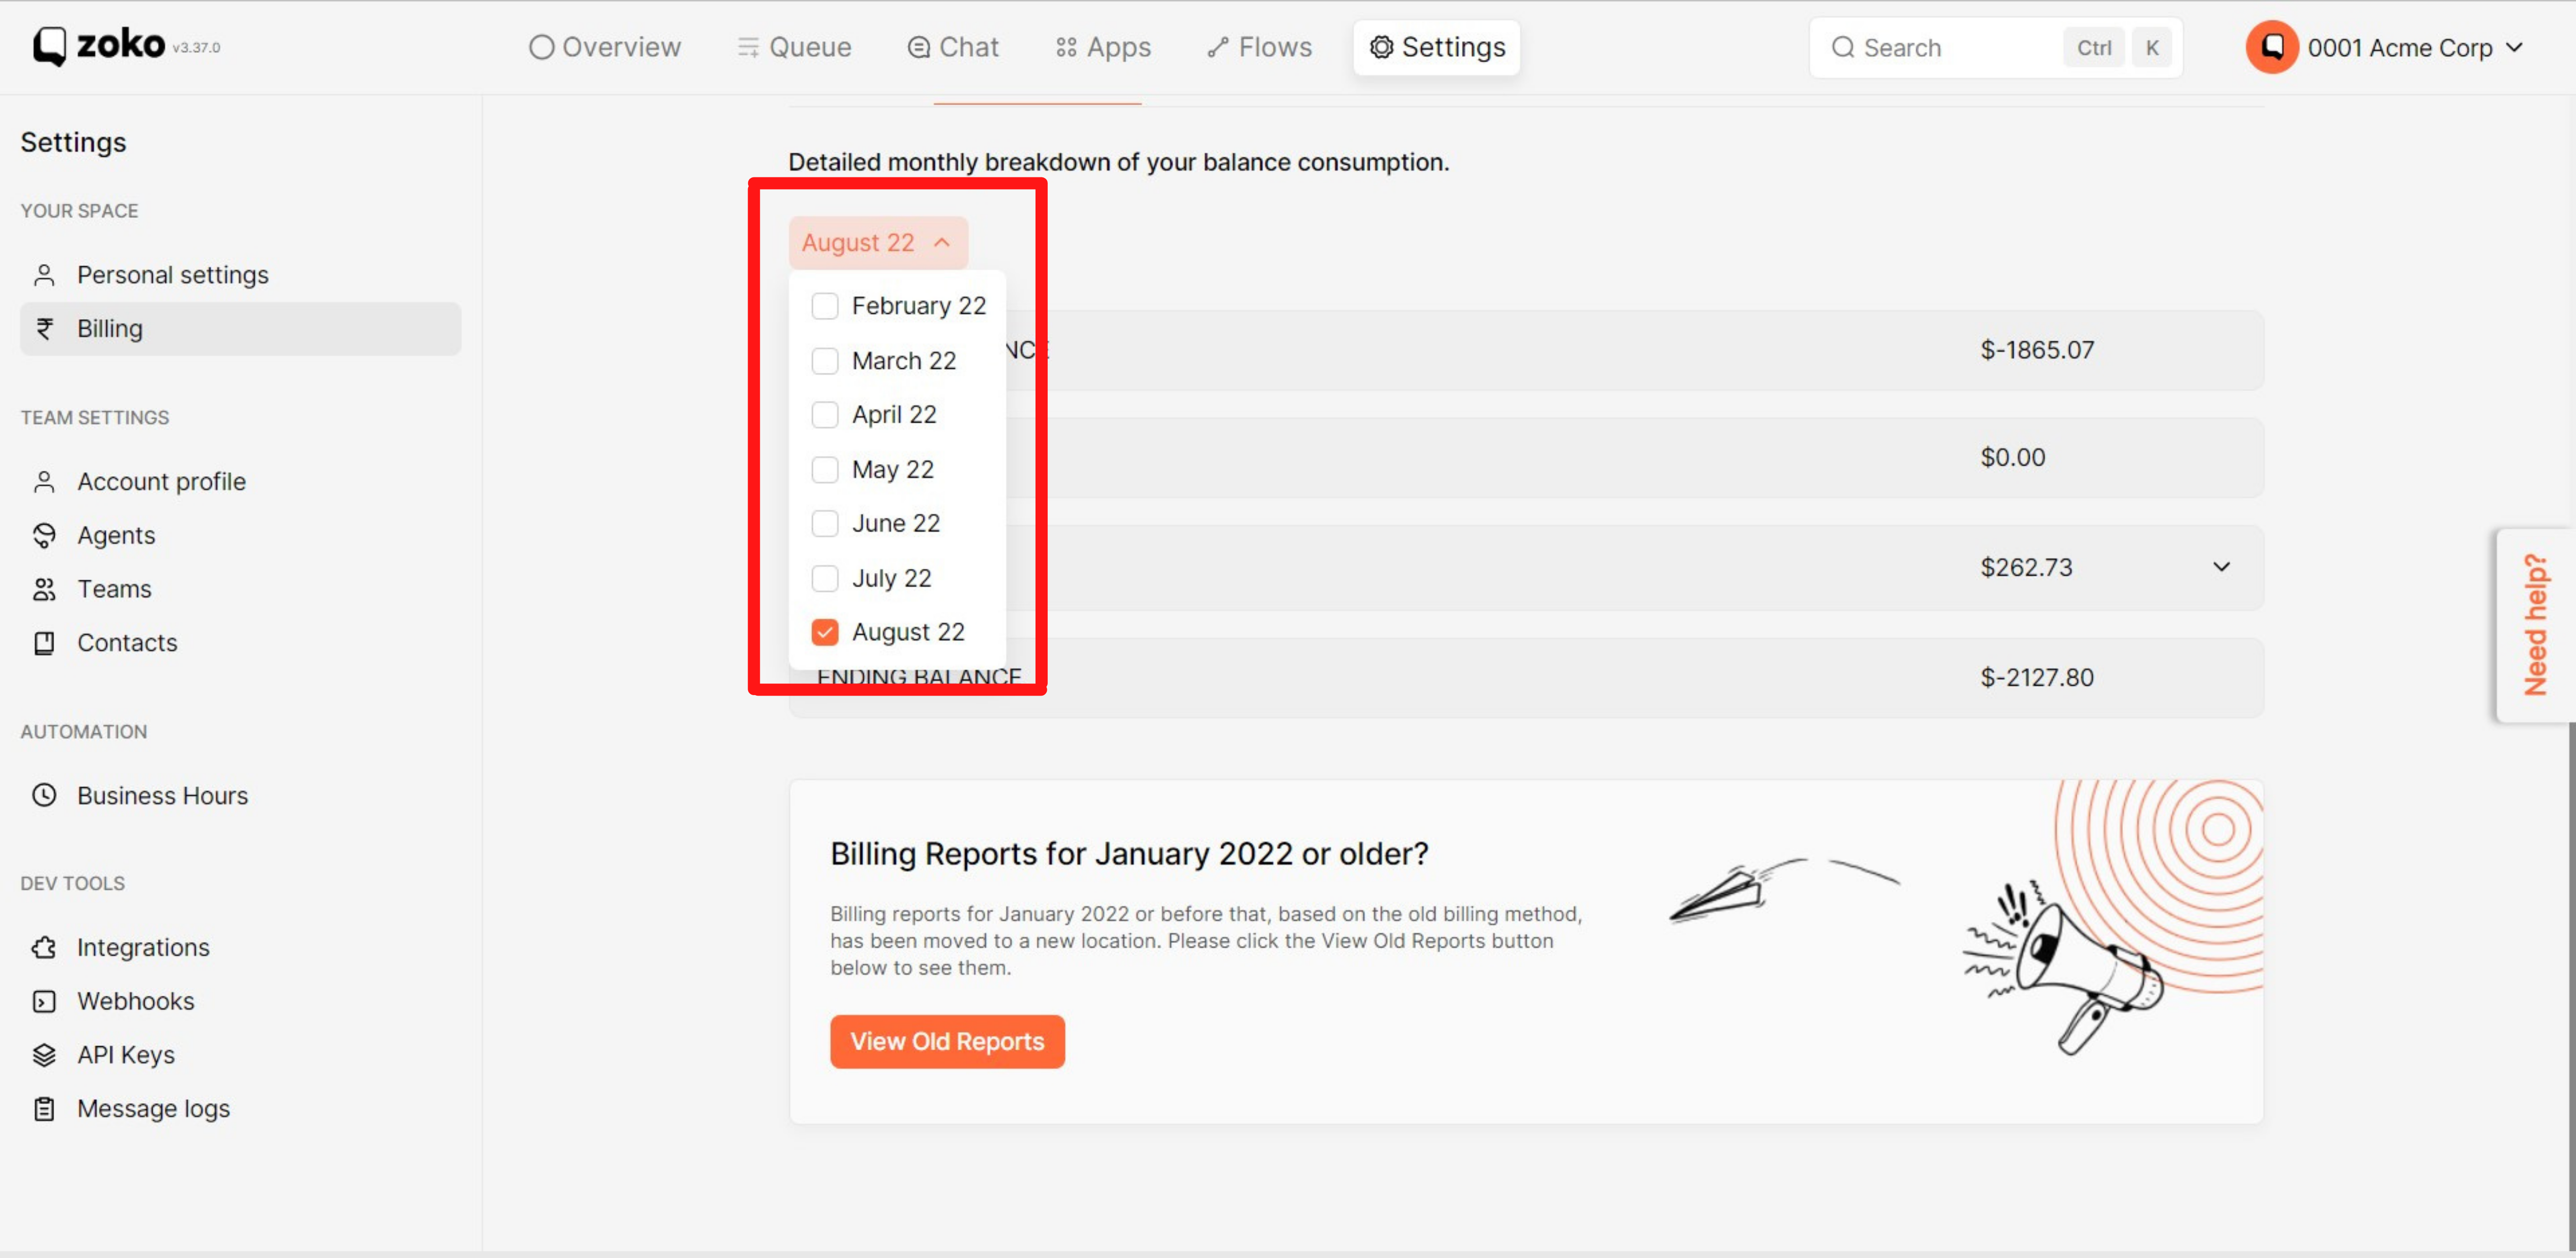Click the API Keys layers icon

point(44,1055)
